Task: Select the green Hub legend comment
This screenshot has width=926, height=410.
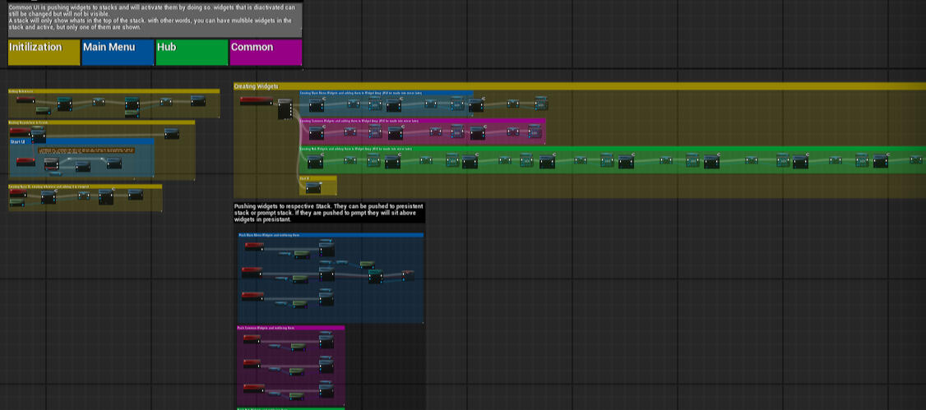Action: [192, 52]
